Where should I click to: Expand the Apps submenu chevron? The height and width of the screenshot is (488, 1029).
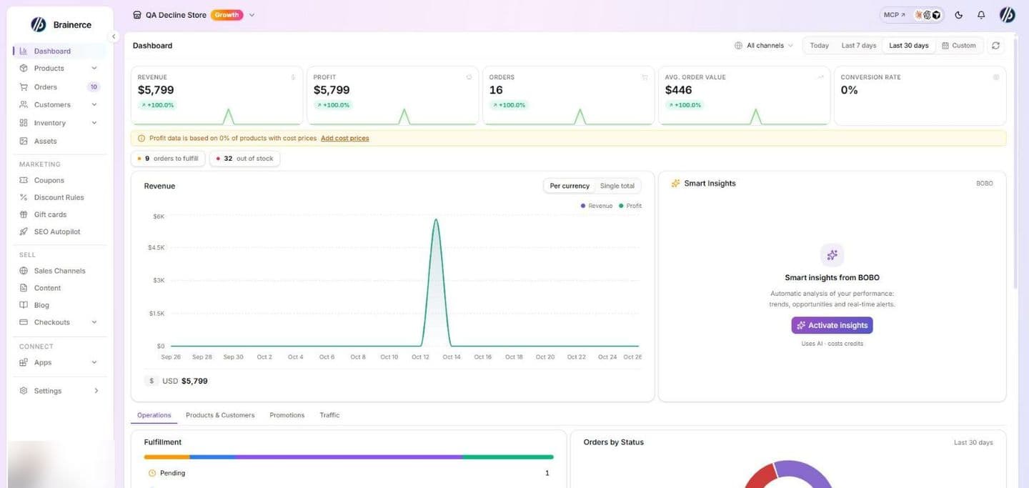coord(94,362)
